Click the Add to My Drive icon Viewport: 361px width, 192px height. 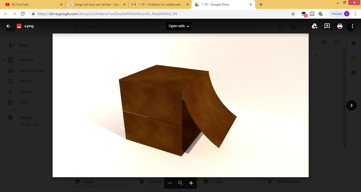pyautogui.click(x=314, y=26)
